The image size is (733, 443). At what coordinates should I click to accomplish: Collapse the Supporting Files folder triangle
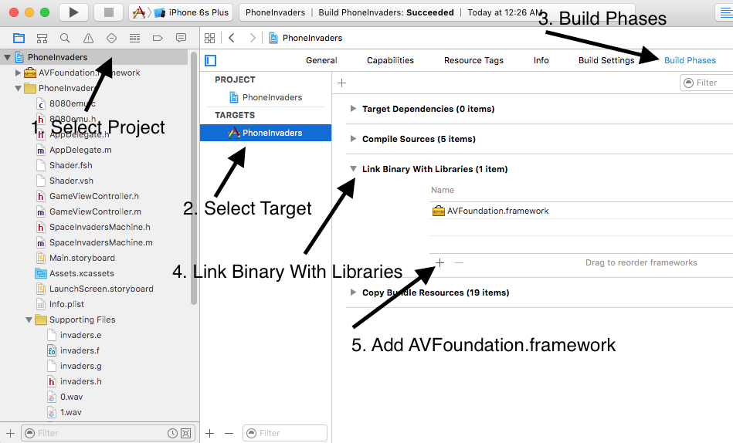tap(29, 320)
